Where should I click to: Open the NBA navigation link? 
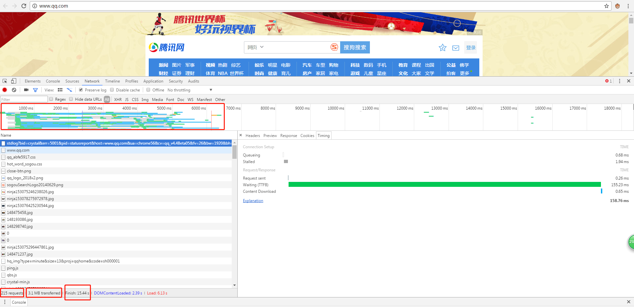coord(222,73)
